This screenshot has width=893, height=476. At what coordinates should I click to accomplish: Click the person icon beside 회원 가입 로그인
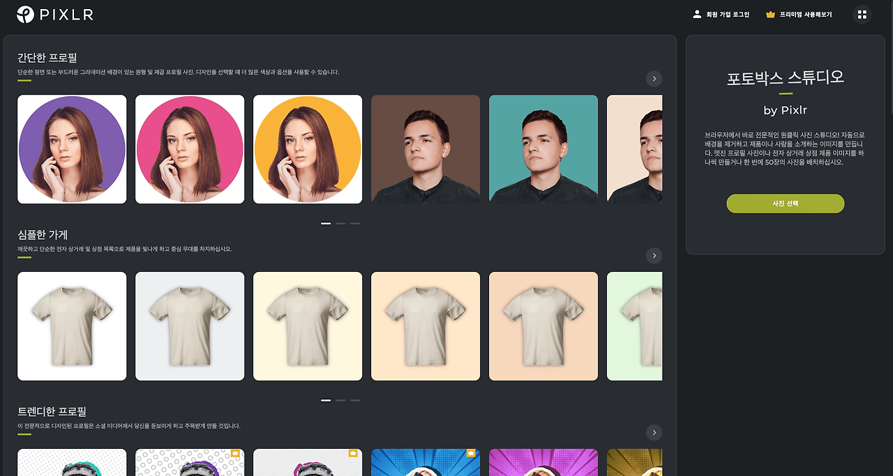click(697, 14)
